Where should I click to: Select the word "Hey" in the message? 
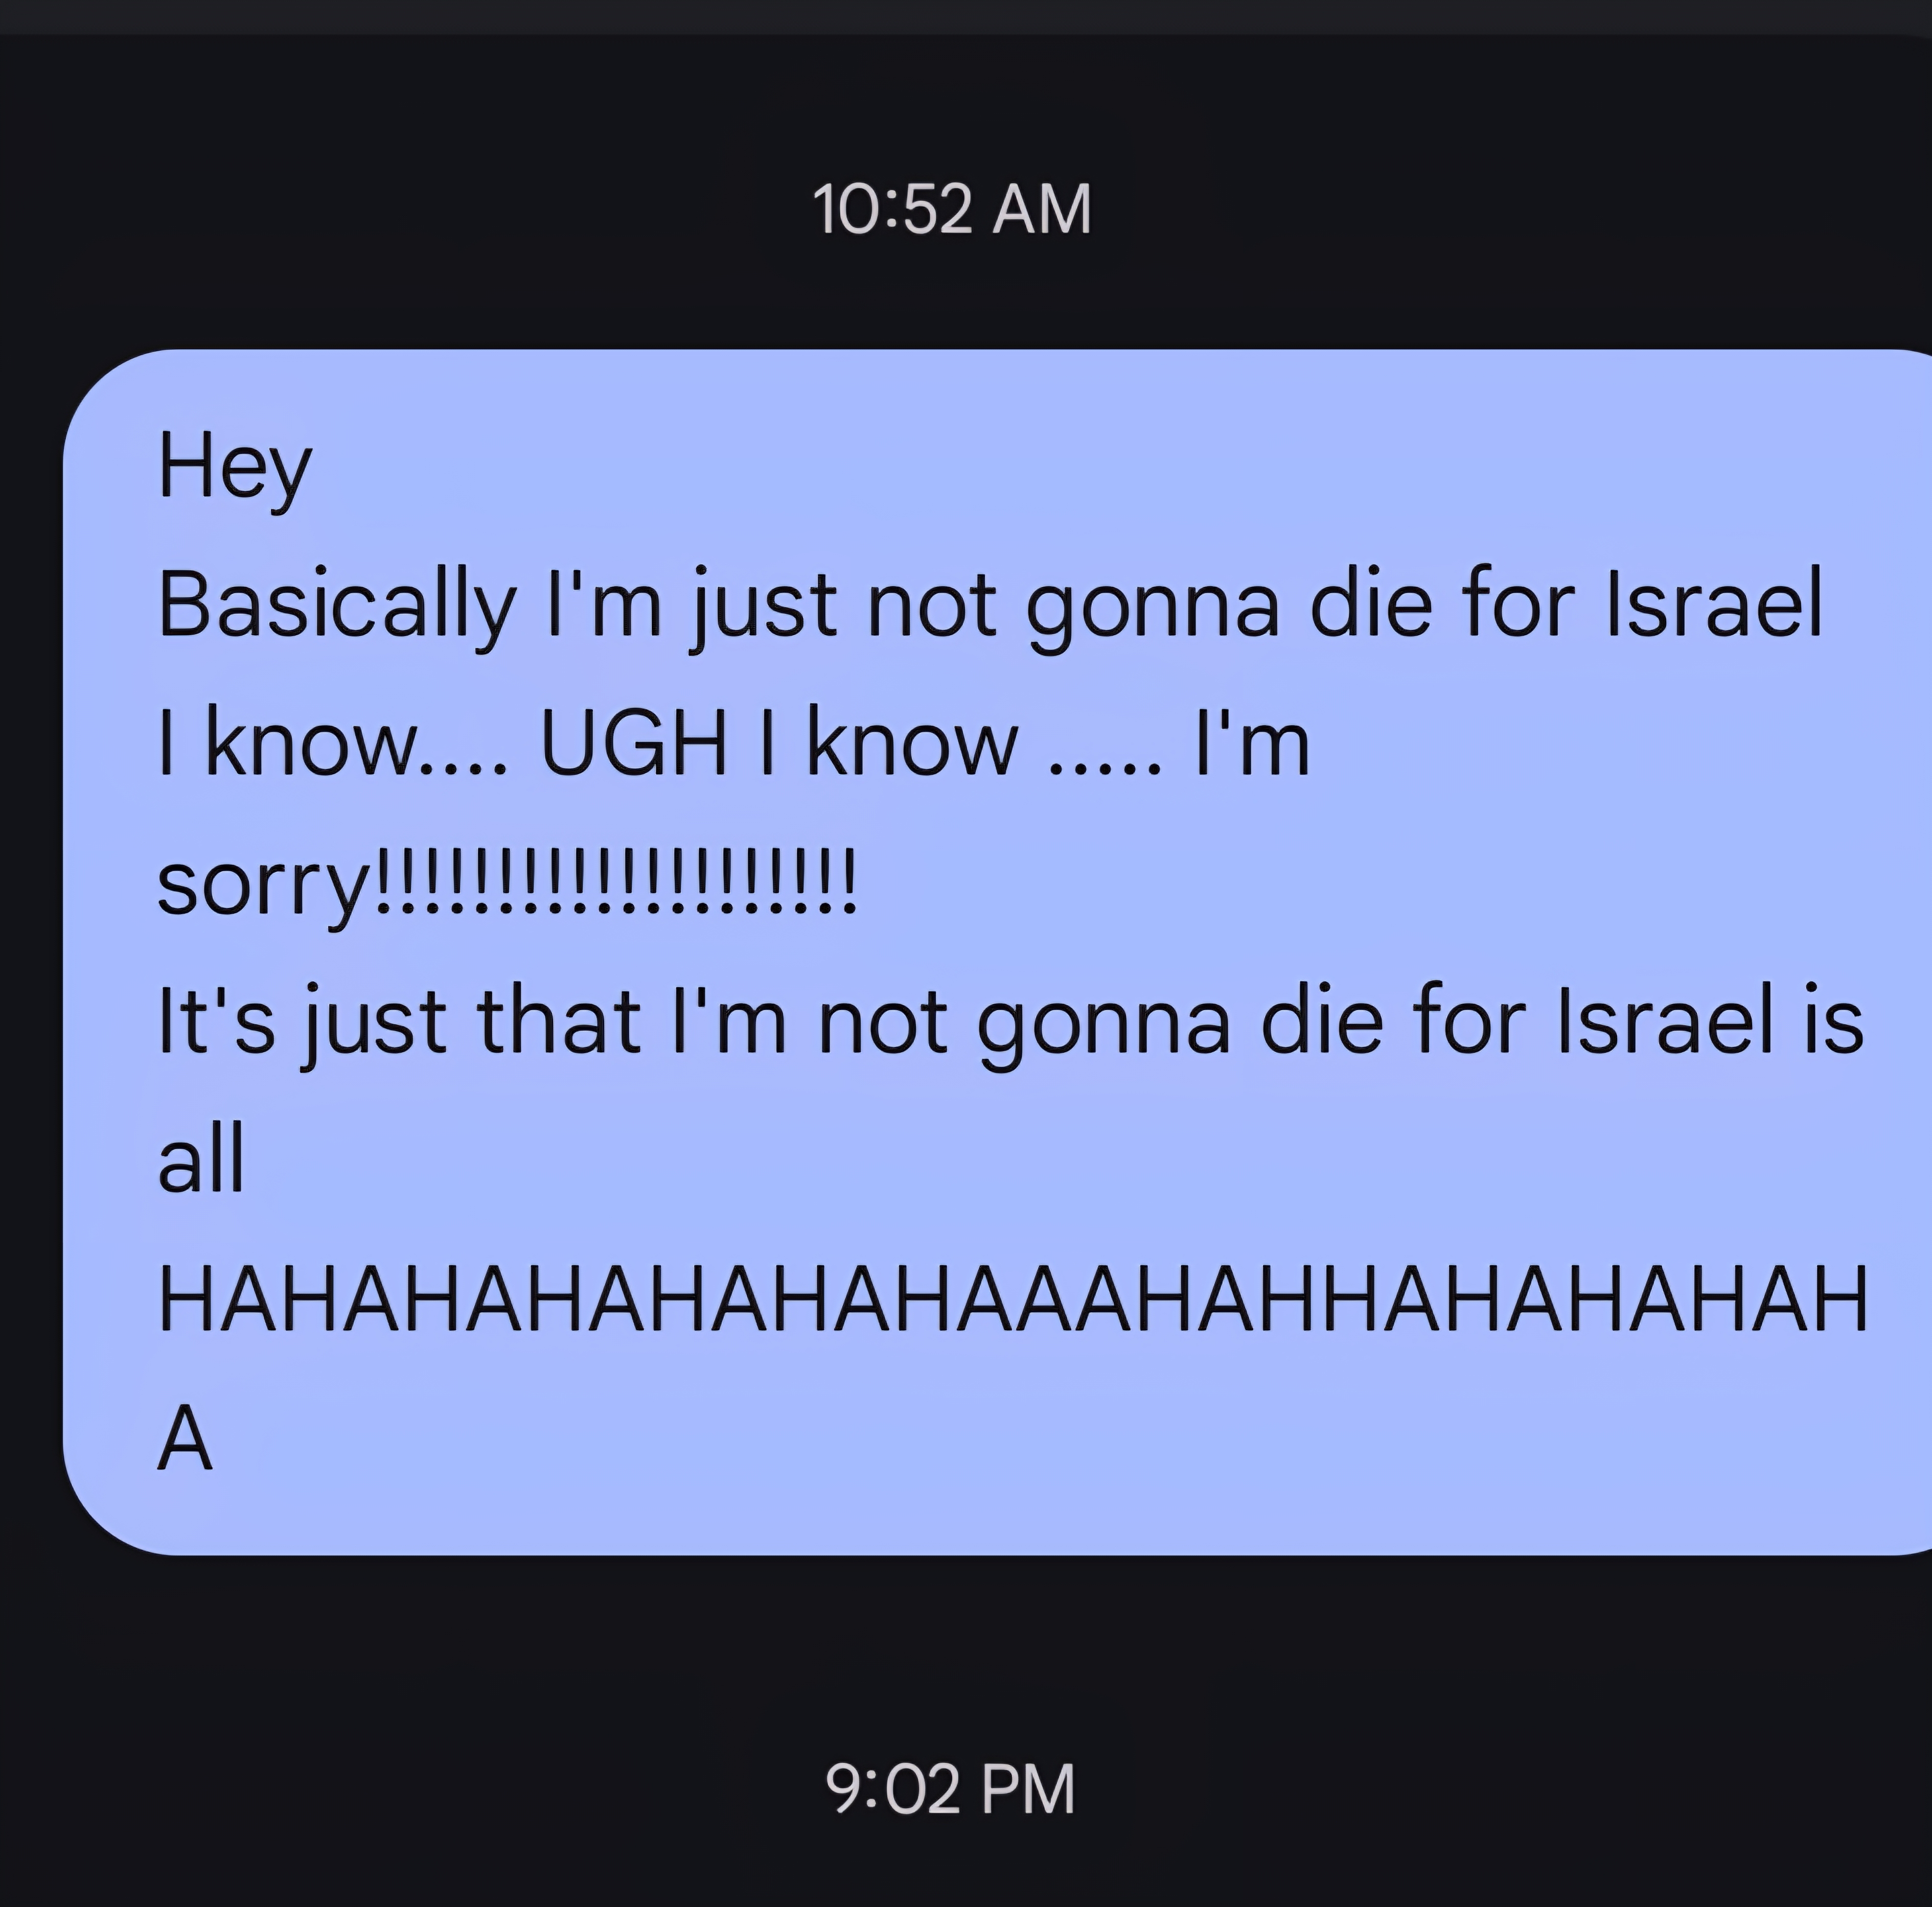click(235, 468)
